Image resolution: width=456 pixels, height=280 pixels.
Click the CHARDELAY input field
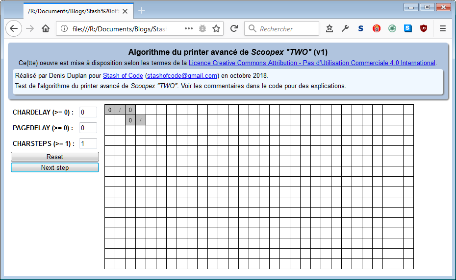point(88,113)
